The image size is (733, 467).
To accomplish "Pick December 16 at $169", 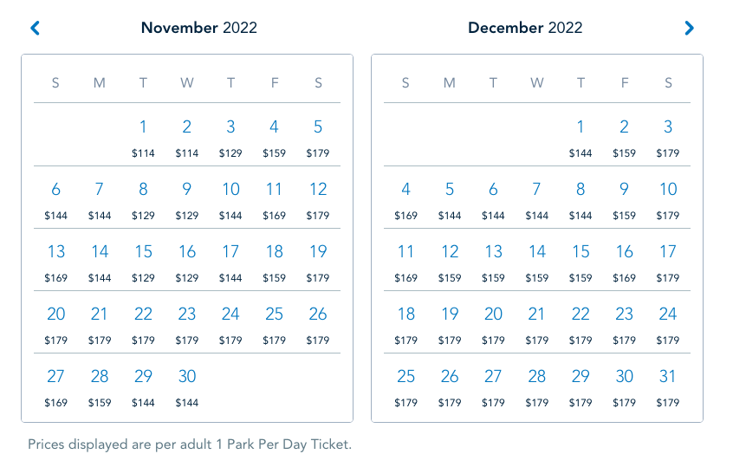I will pos(624,261).
